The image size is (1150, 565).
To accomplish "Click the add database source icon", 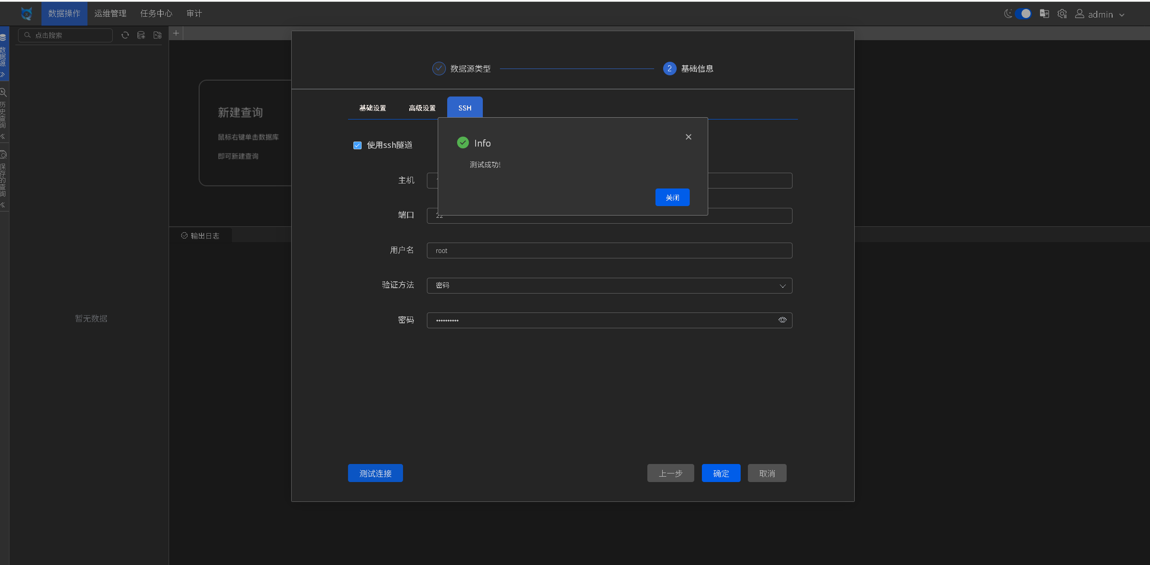I will click(141, 35).
